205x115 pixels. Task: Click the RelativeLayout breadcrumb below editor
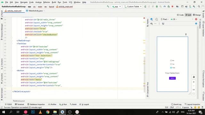19,101
